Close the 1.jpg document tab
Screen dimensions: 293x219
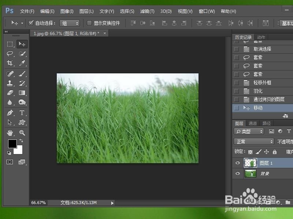click(105, 33)
